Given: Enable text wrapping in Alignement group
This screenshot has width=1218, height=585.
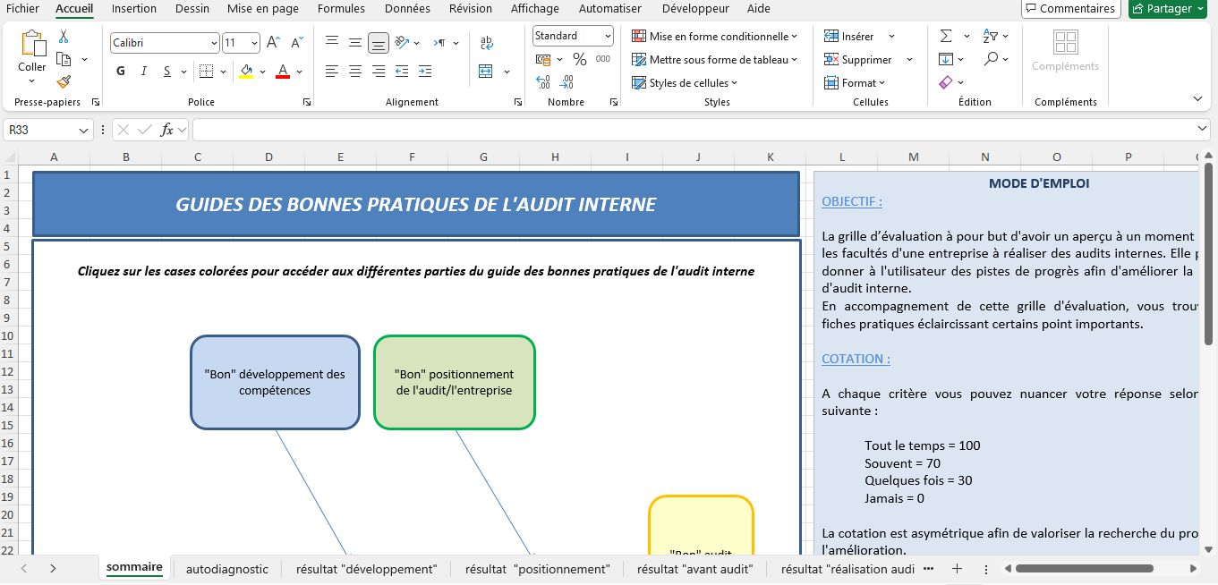Looking at the screenshot, I should 485,41.
